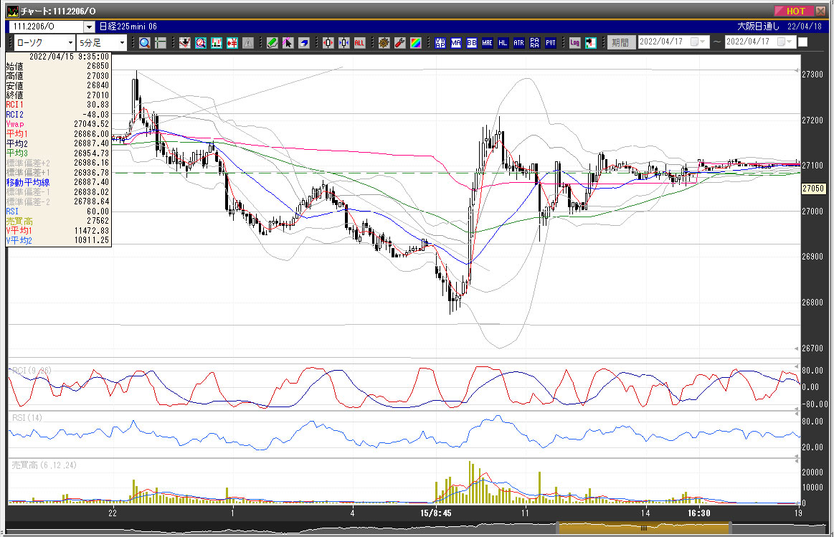Image resolution: width=834 pixels, height=537 pixels.
Task: Toggle the PARA parabolic indicator
Action: pos(534,43)
